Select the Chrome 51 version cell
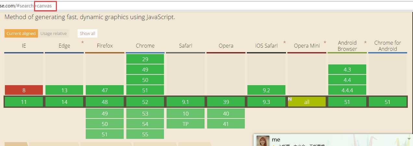The image size is (413, 146). (x=145, y=90)
